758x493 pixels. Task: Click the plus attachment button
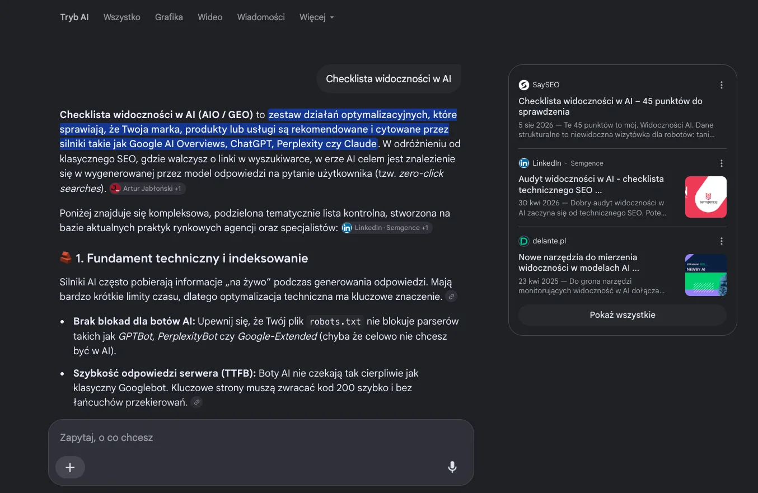click(70, 467)
